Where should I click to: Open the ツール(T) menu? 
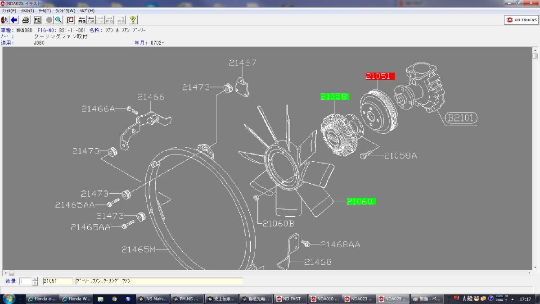44,10
